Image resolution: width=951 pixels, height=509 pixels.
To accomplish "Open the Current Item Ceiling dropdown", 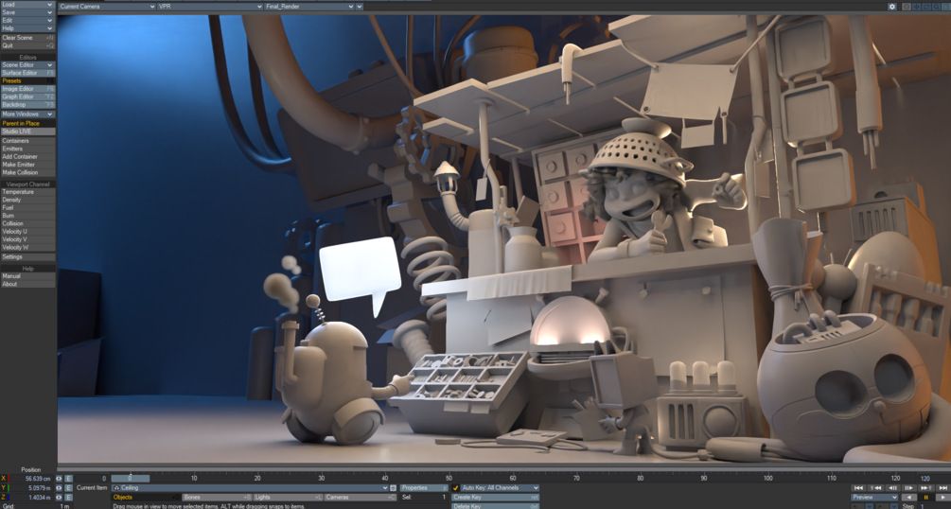I will (x=250, y=488).
